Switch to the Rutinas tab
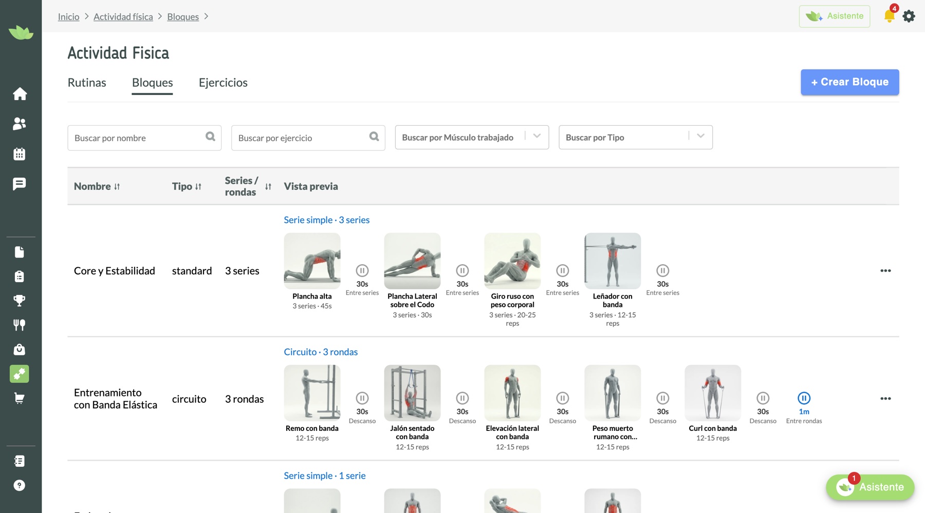This screenshot has width=925, height=513. pos(87,83)
